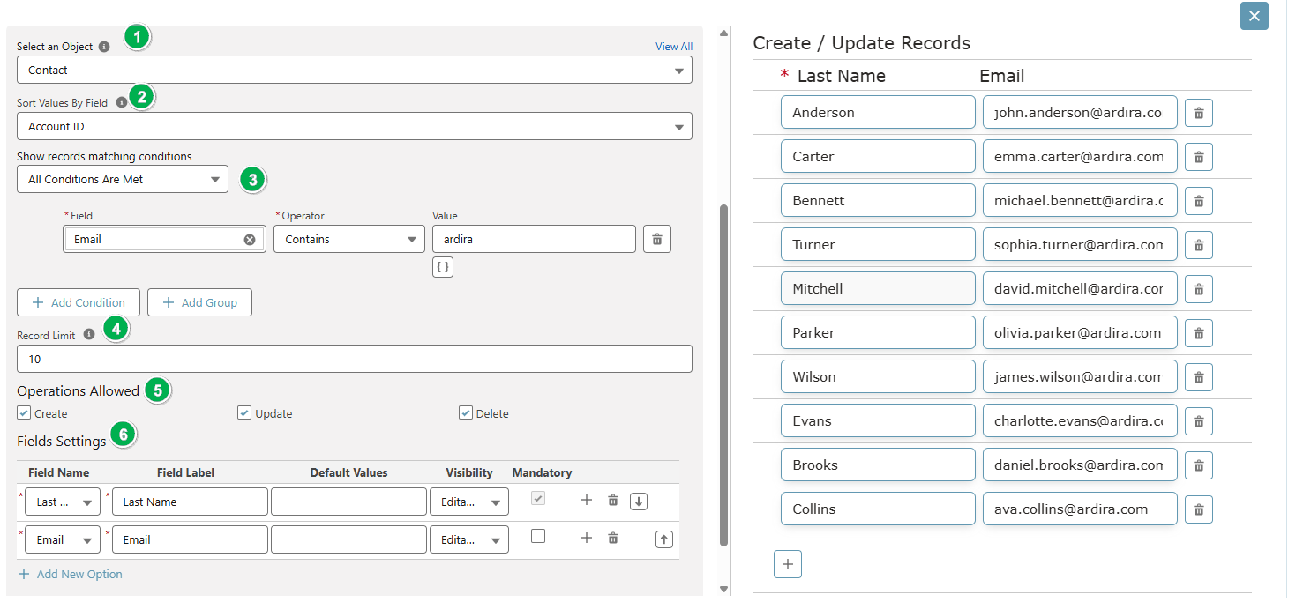Image resolution: width=1296 pixels, height=602 pixels.
Task: Click info icon beside Select an Object
Action: [104, 47]
